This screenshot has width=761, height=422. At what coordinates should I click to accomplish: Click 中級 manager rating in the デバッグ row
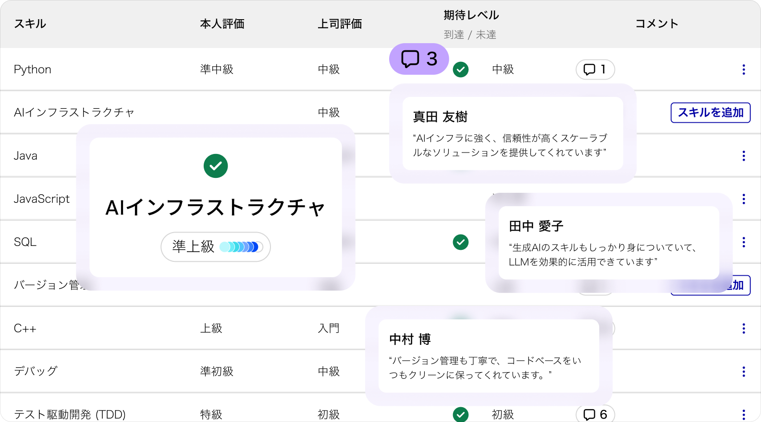point(329,372)
